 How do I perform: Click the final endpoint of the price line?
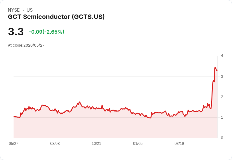click(217, 70)
